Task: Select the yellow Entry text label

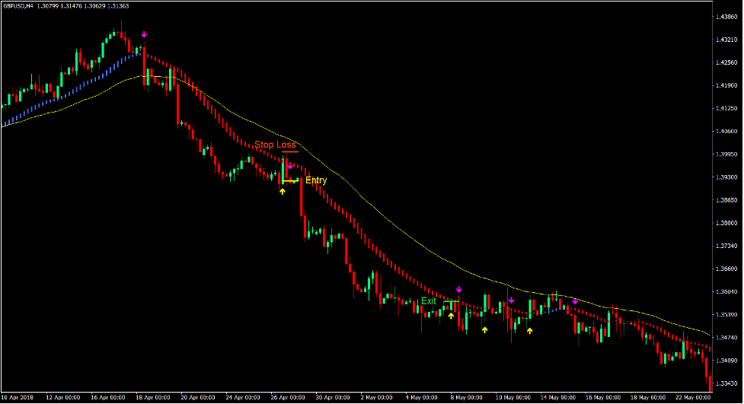Action: [x=316, y=181]
